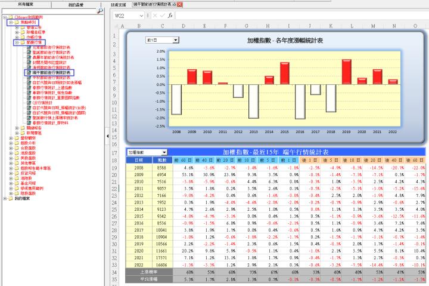
Task: Expand the 港股選股 folder
Action: [x=11, y=153]
